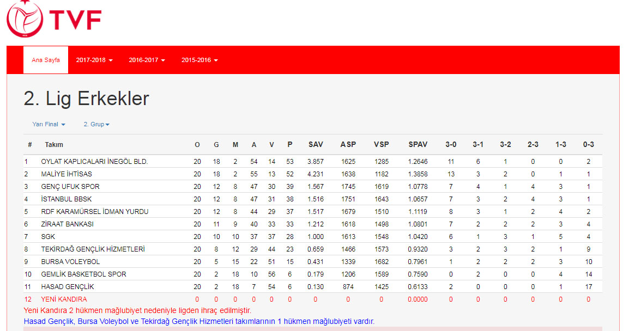
Task: Click the red YENİ KANDIRA team name
Action: coord(64,299)
